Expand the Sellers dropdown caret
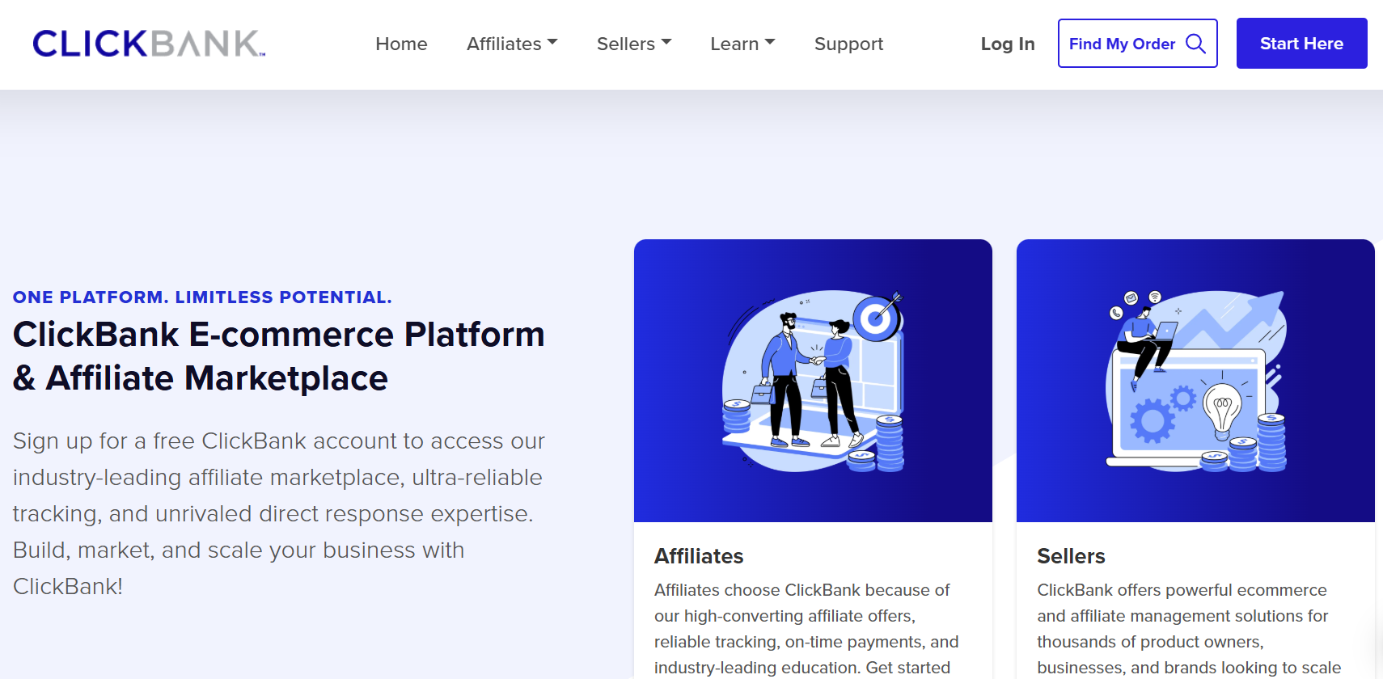1383x679 pixels. [x=666, y=42]
